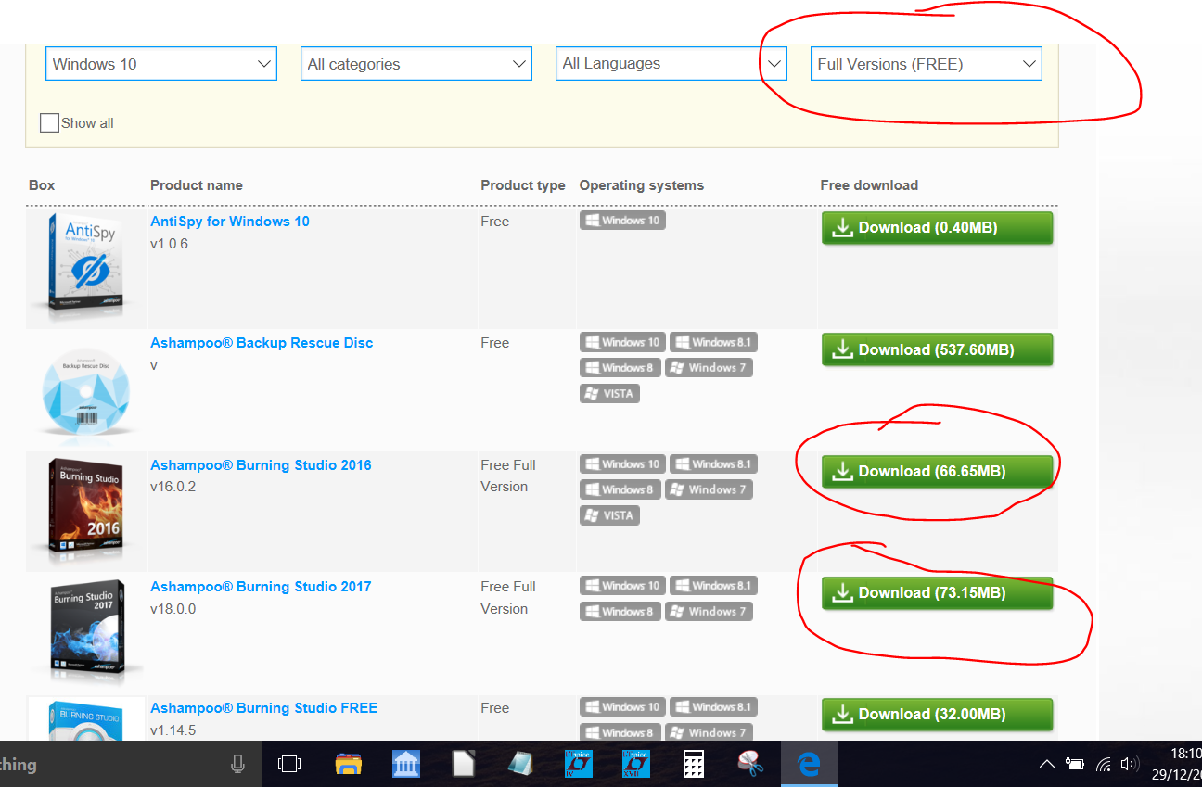Download Burning Studio 2017 (73.15MB)
The height and width of the screenshot is (787, 1202).
[938, 592]
